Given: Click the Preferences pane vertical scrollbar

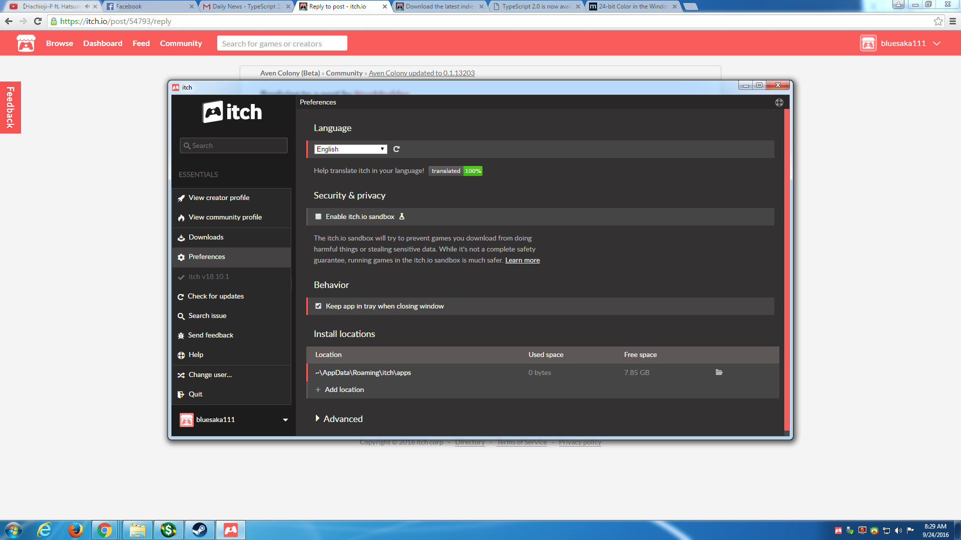Looking at the screenshot, I should tap(787, 270).
